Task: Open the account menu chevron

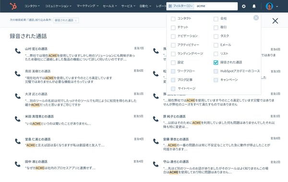Action: tap(277, 6)
